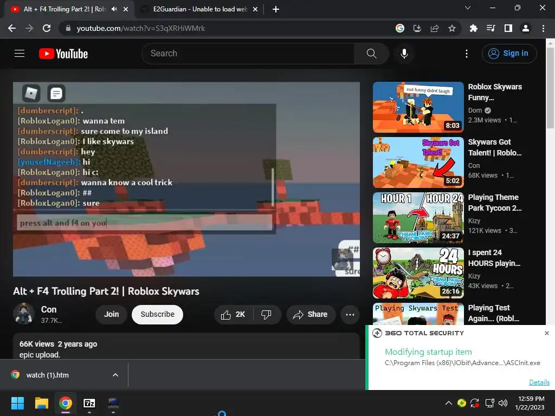This screenshot has width=555, height=416.
Task: Open more actions ellipsis under video
Action: tap(350, 315)
